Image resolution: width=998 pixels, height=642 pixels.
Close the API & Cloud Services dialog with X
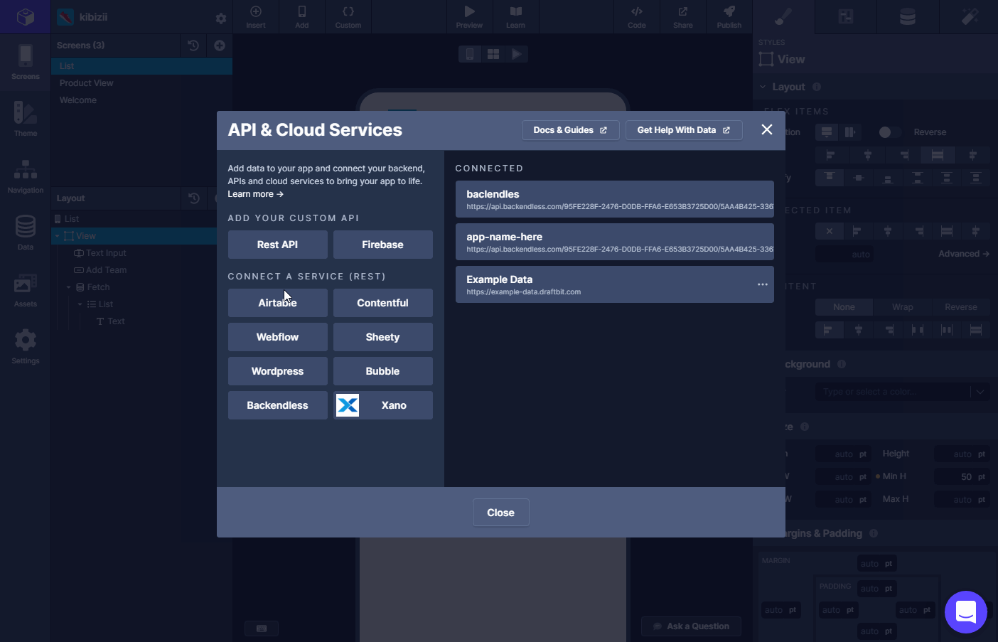766,129
